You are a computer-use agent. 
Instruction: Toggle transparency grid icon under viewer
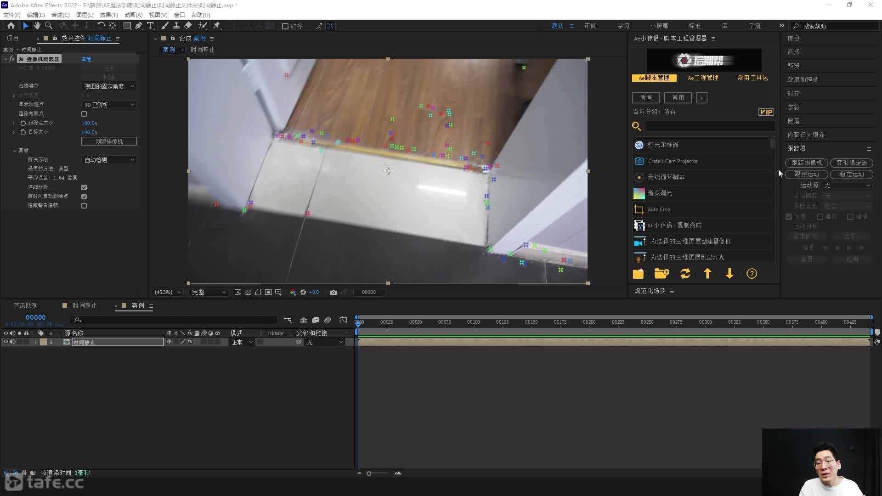click(x=248, y=292)
